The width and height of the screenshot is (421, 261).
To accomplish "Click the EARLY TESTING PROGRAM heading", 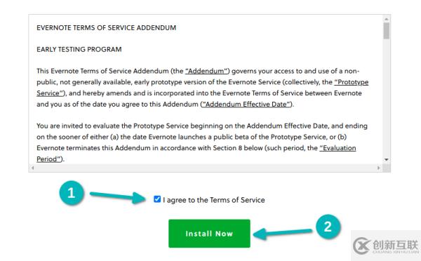I will click(x=79, y=49).
